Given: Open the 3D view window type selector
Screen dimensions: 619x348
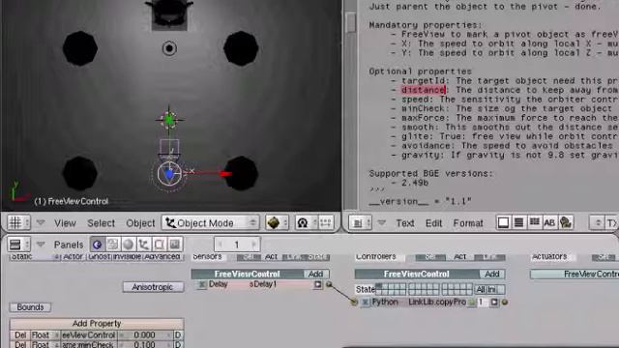Looking at the screenshot, I should [x=18, y=223].
